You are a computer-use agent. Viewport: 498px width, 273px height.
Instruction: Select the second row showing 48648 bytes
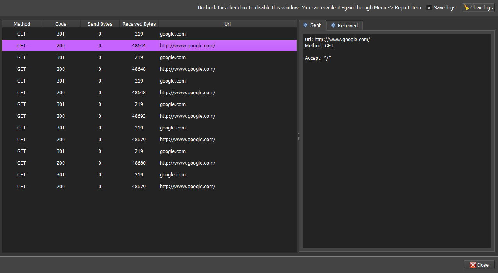pyautogui.click(x=139, y=93)
